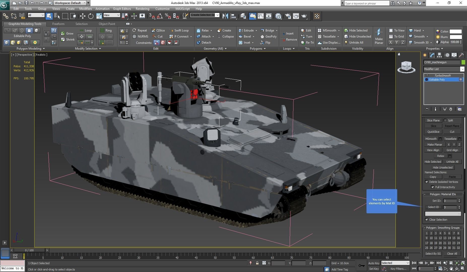Open the Create command panel tab
This screenshot has height=272, width=467.
pyautogui.click(x=425, y=55)
